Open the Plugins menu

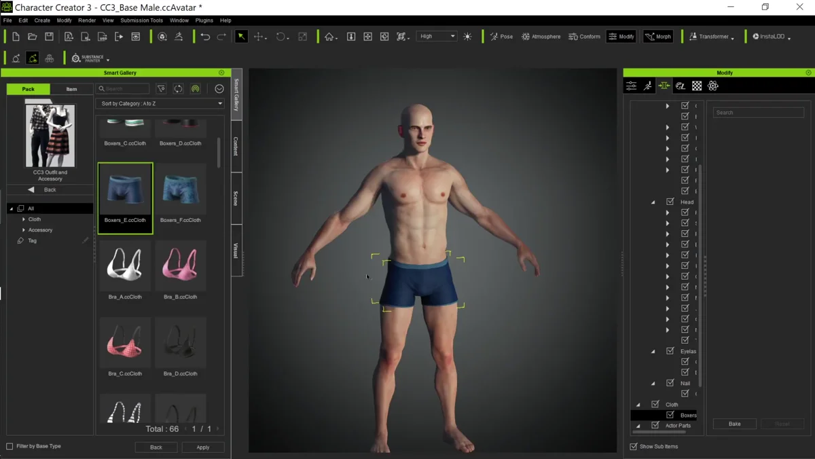[x=204, y=20]
